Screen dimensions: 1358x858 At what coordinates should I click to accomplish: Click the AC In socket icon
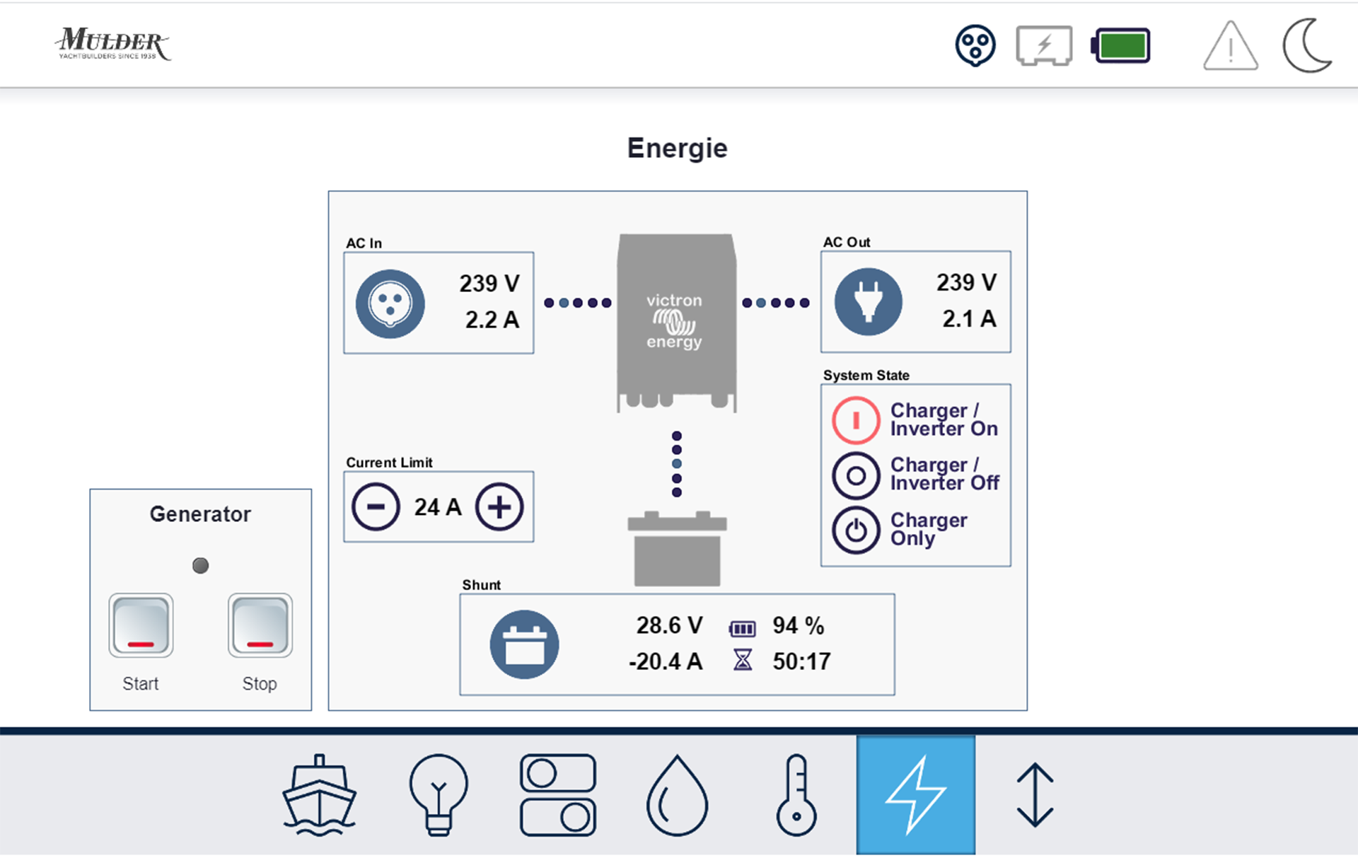390,303
